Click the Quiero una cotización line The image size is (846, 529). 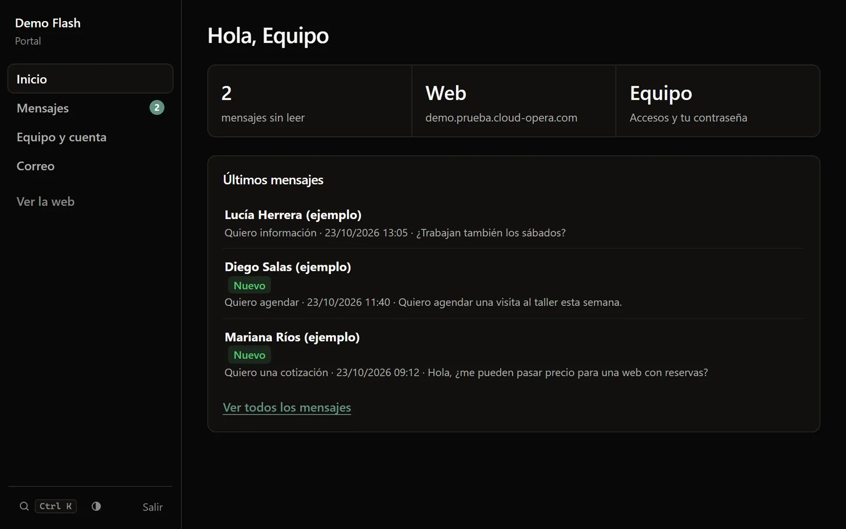click(x=466, y=372)
